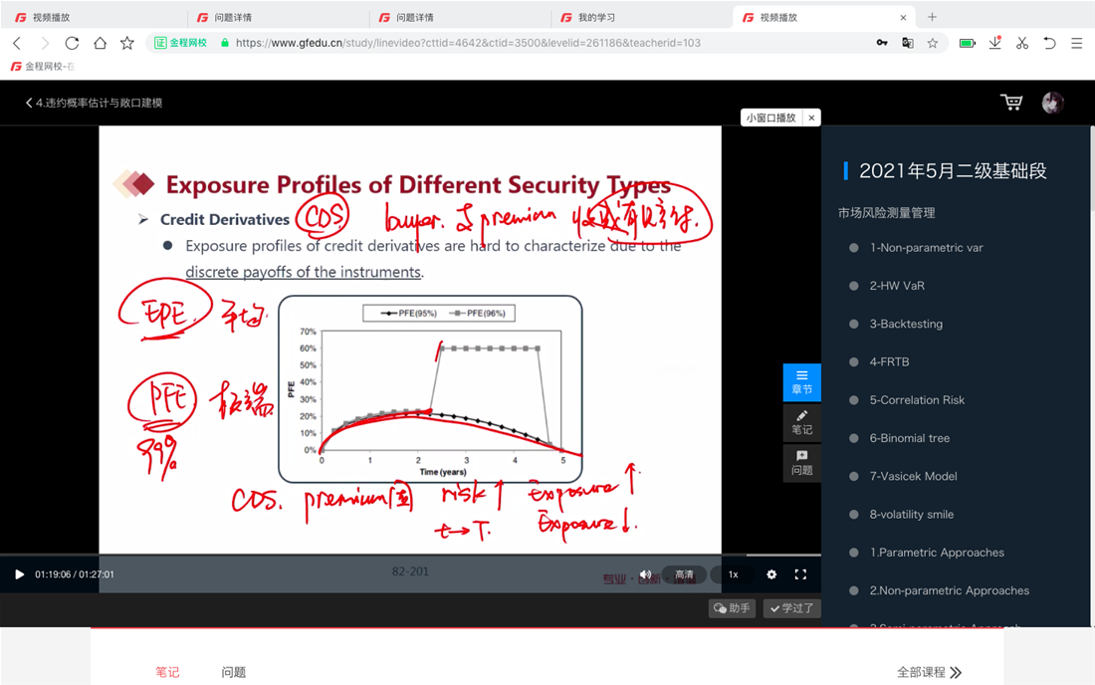Focus the gfedu.cn address bar
The width and height of the screenshot is (1095, 685).
(x=468, y=43)
